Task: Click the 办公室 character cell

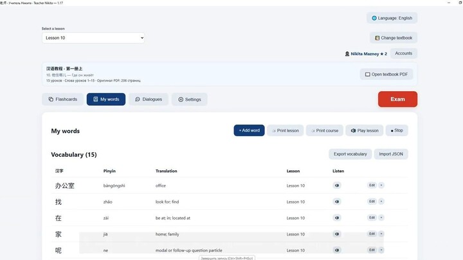Action: [x=65, y=186]
